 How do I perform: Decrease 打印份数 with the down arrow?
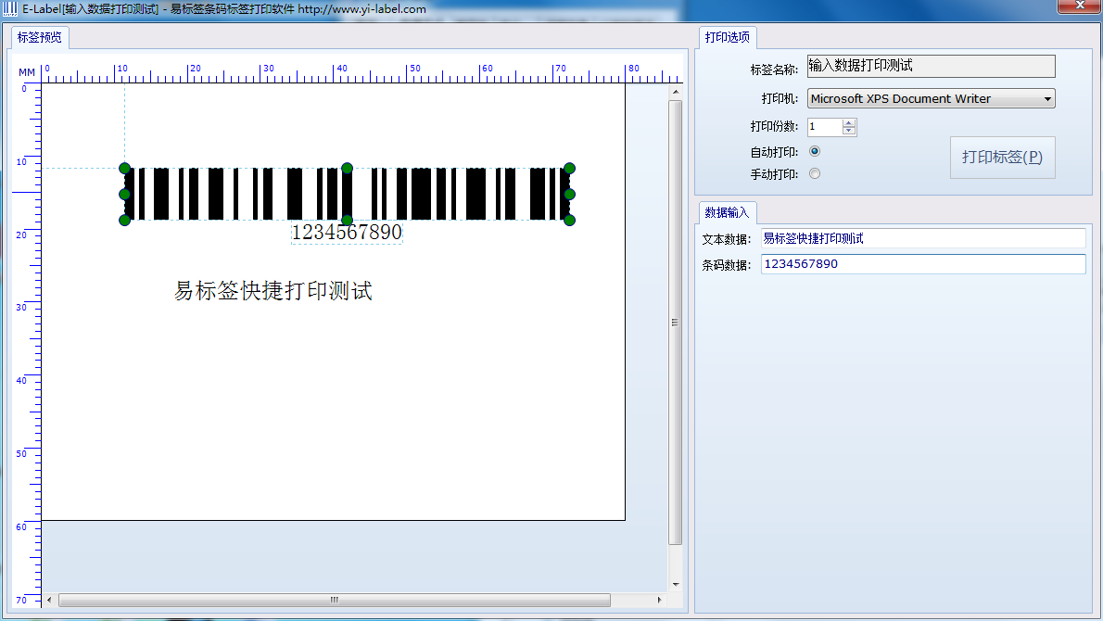click(x=849, y=132)
